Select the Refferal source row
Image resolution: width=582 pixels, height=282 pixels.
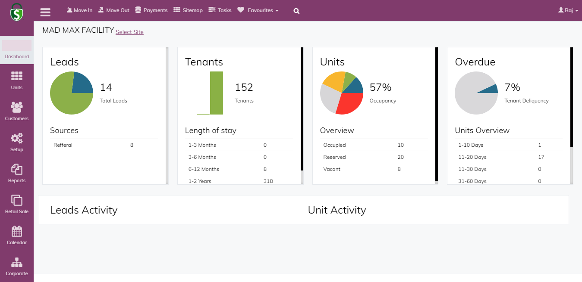pos(104,145)
